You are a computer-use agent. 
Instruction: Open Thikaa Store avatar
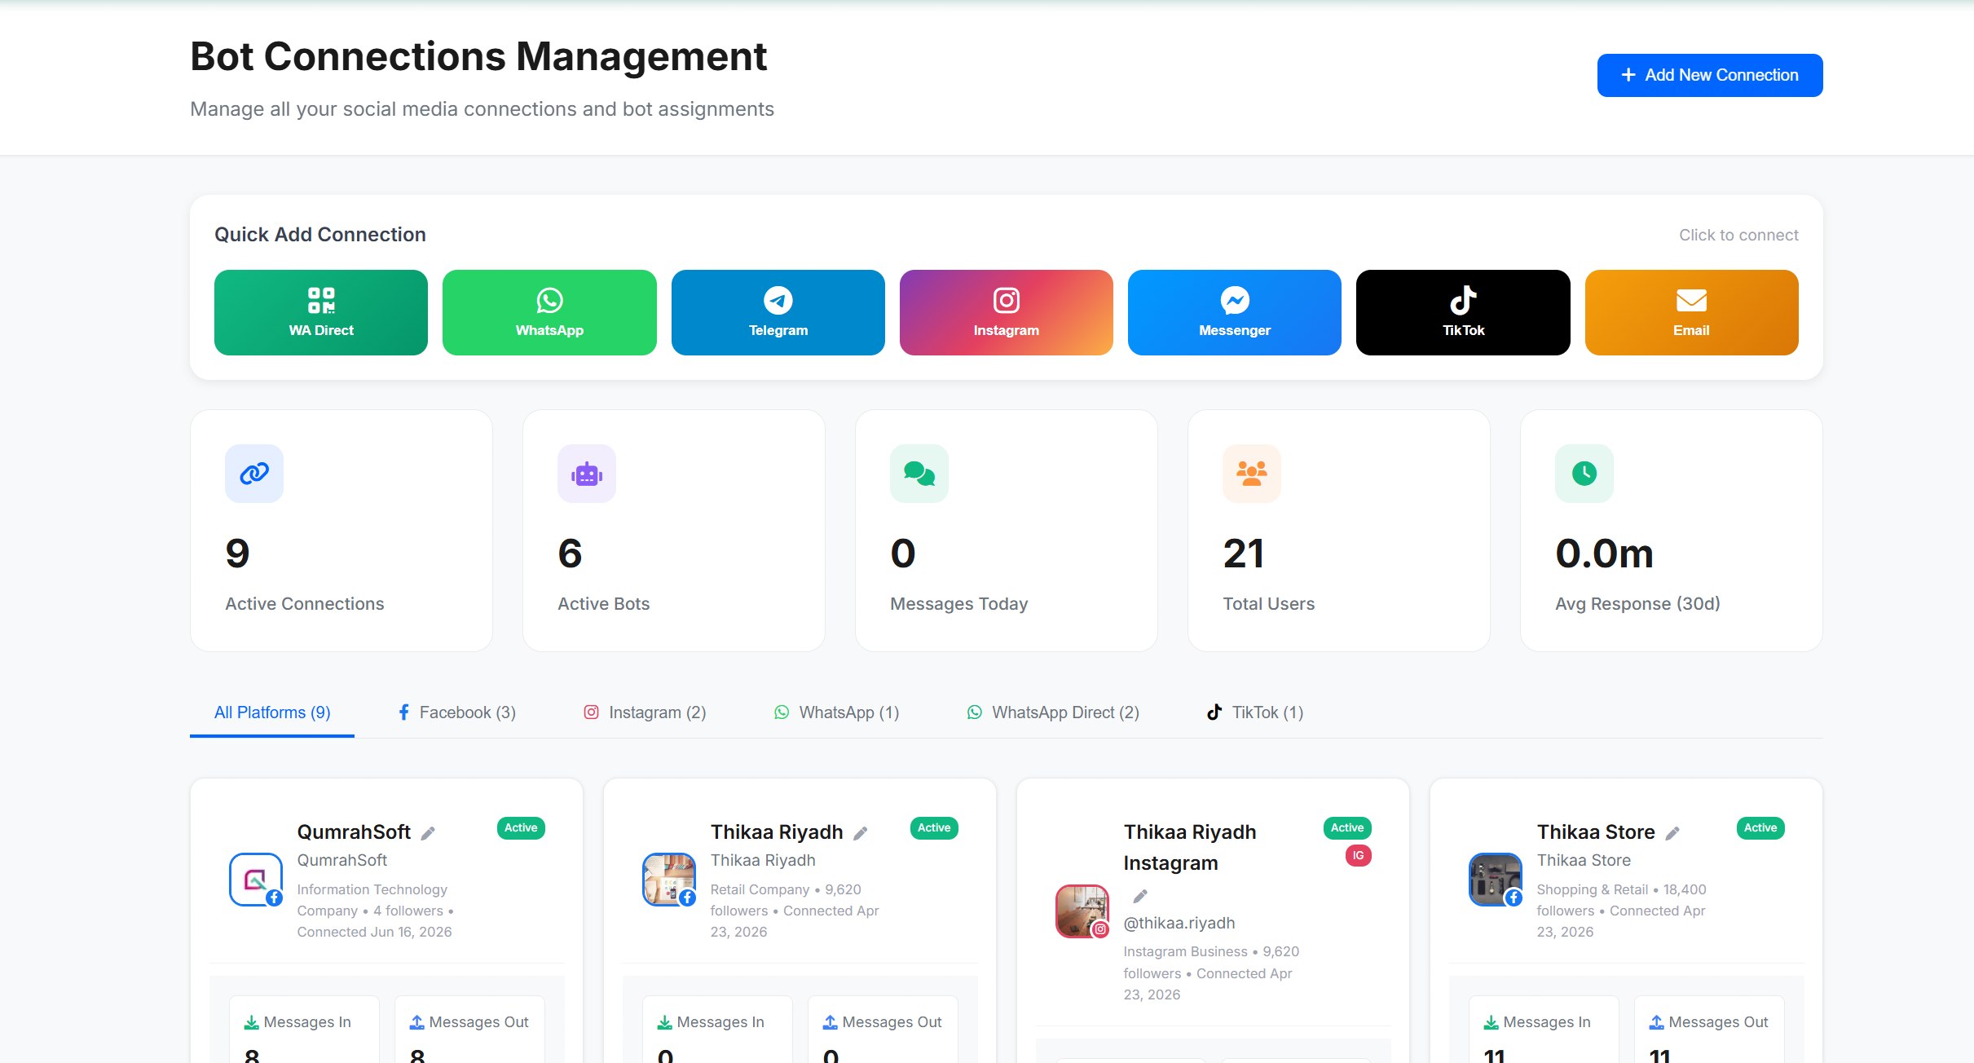pyautogui.click(x=1496, y=880)
